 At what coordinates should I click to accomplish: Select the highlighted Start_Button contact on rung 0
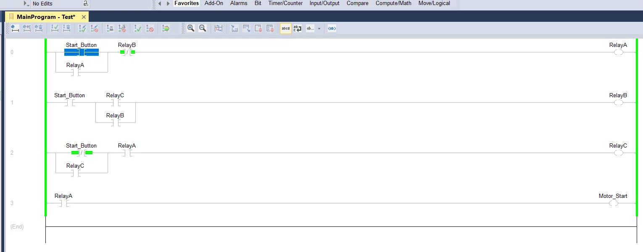pos(82,52)
